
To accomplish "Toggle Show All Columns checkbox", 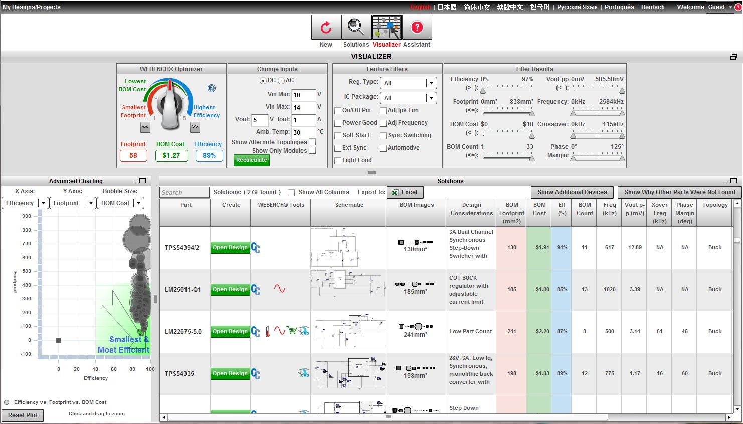I will pyautogui.click(x=291, y=193).
